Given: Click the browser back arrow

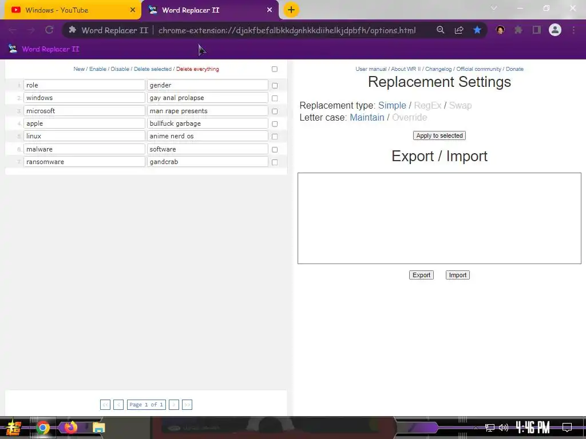Looking at the screenshot, I should pyautogui.click(x=13, y=30).
